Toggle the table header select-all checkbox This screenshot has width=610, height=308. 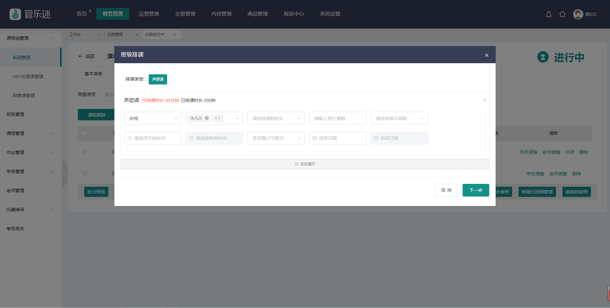[x=84, y=133]
